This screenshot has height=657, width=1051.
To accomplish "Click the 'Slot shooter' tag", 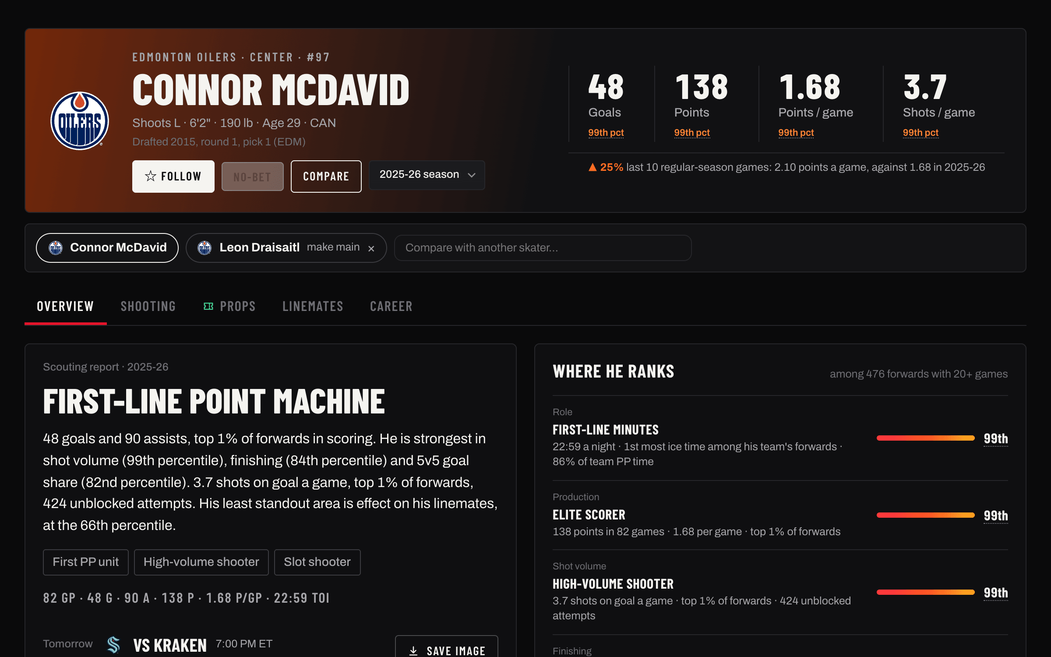I will [317, 562].
